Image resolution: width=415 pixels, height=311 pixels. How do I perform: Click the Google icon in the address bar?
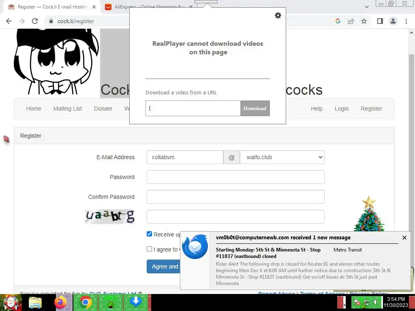(x=338, y=21)
